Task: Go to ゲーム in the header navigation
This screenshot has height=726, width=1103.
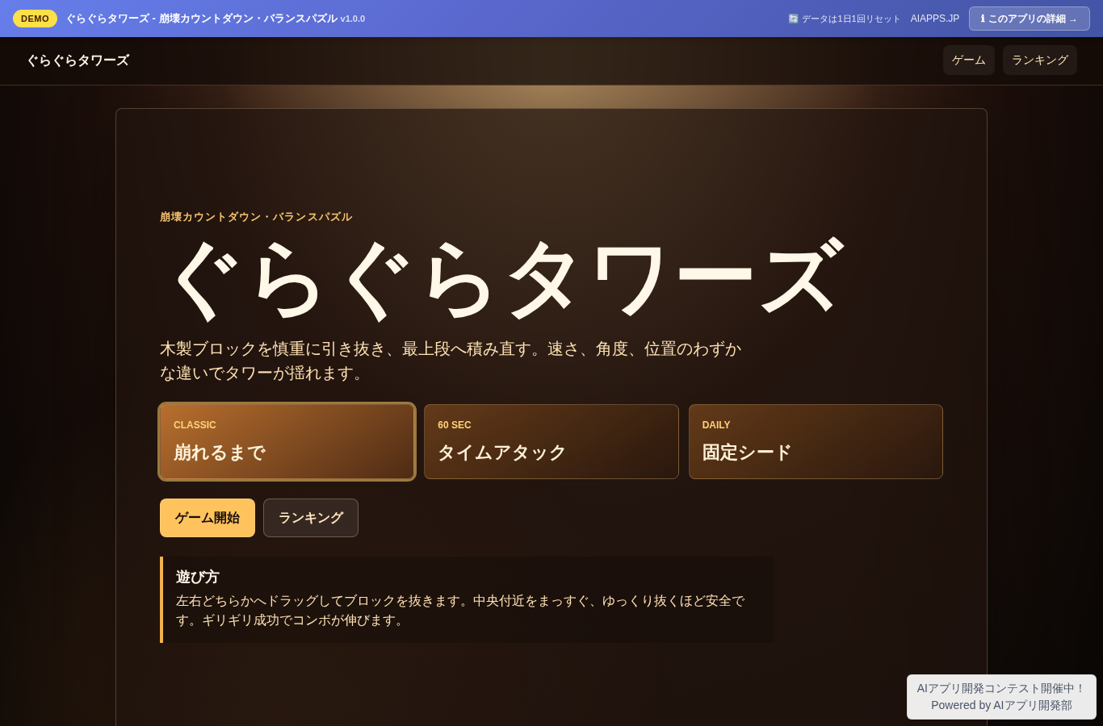Action: [x=969, y=60]
